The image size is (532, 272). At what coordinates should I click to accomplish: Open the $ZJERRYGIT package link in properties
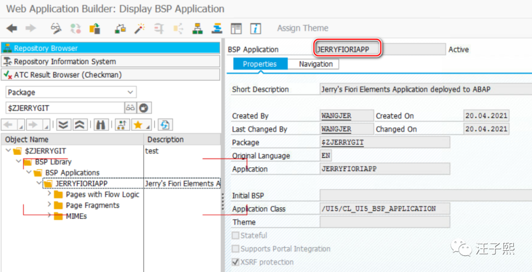click(342, 143)
